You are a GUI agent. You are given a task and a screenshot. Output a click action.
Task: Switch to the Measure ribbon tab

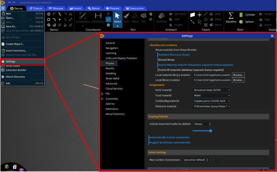(56, 8)
